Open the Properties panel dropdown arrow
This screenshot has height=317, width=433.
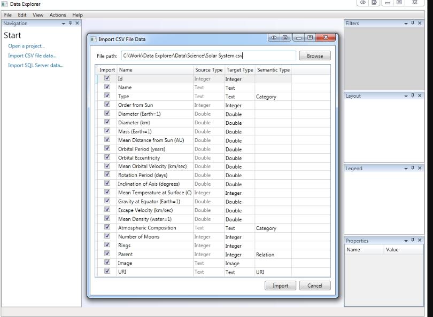(405, 241)
